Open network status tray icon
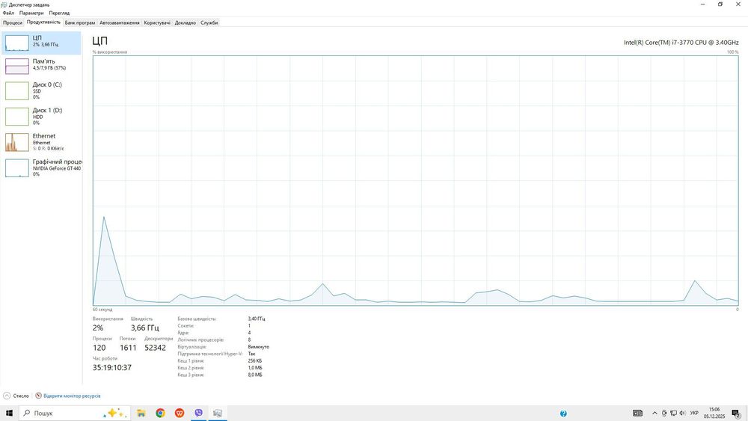The height and width of the screenshot is (421, 748). click(x=673, y=413)
